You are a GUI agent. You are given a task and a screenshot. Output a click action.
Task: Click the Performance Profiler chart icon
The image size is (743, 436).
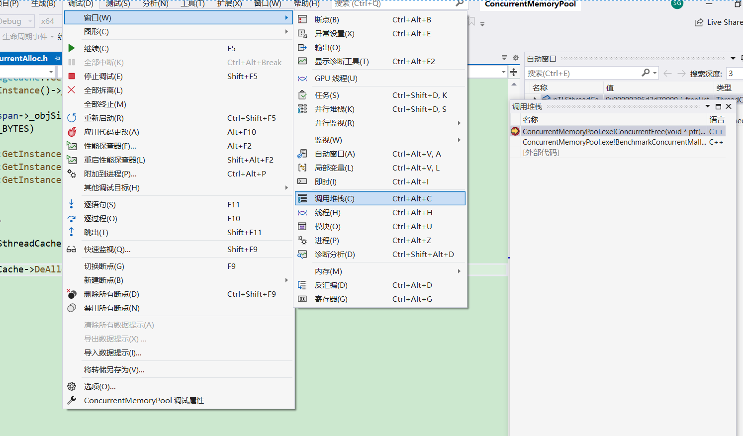72,146
